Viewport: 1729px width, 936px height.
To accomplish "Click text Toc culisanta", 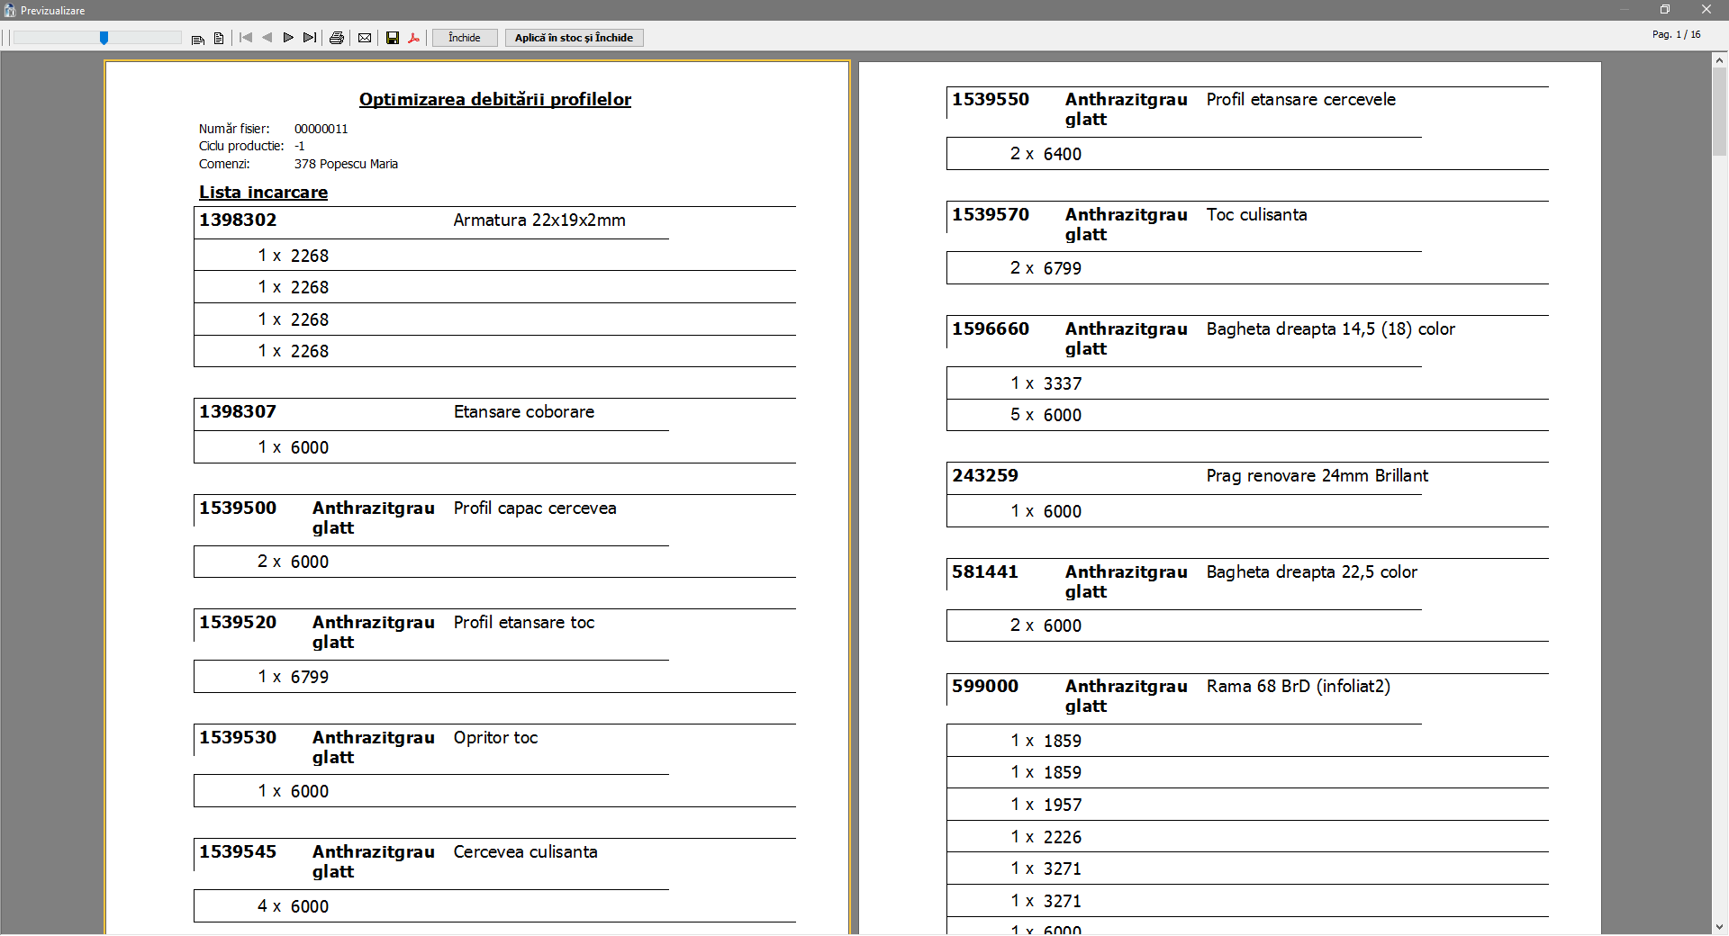I will point(1256,214).
